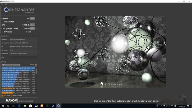Screen dimensions: 192x108
Task: Click the battery icon in system tray
Action: click(164, 106)
